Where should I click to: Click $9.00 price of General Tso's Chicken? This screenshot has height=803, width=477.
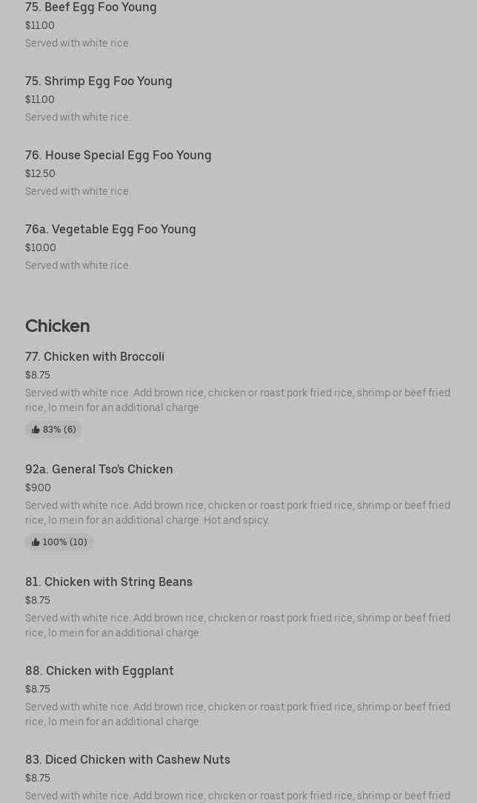tap(38, 487)
